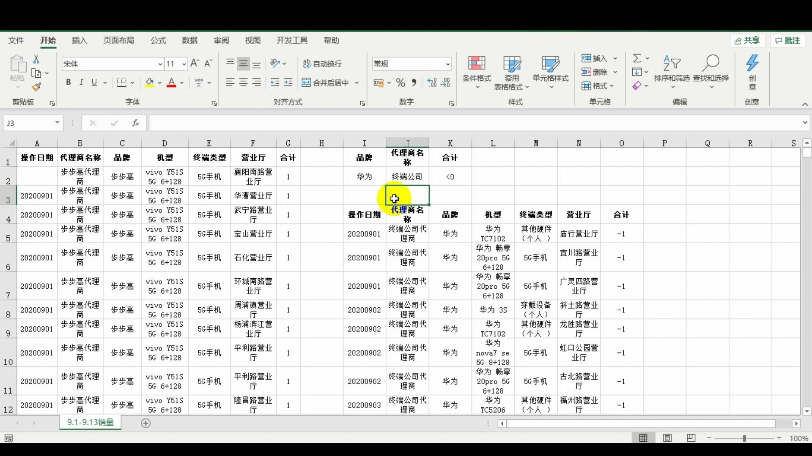Click the Percent Style icon
This screenshot has width=812, height=456.
[x=401, y=83]
